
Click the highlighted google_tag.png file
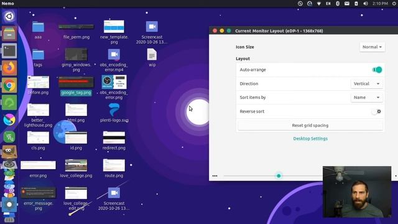click(76, 82)
